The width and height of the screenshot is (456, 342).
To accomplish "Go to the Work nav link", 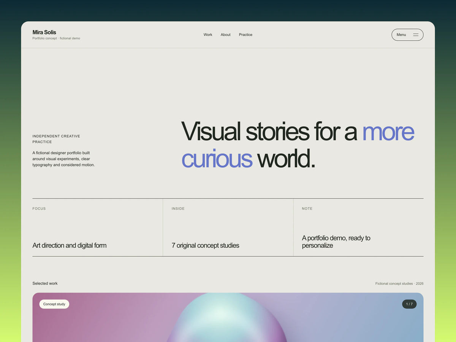I will click(208, 35).
